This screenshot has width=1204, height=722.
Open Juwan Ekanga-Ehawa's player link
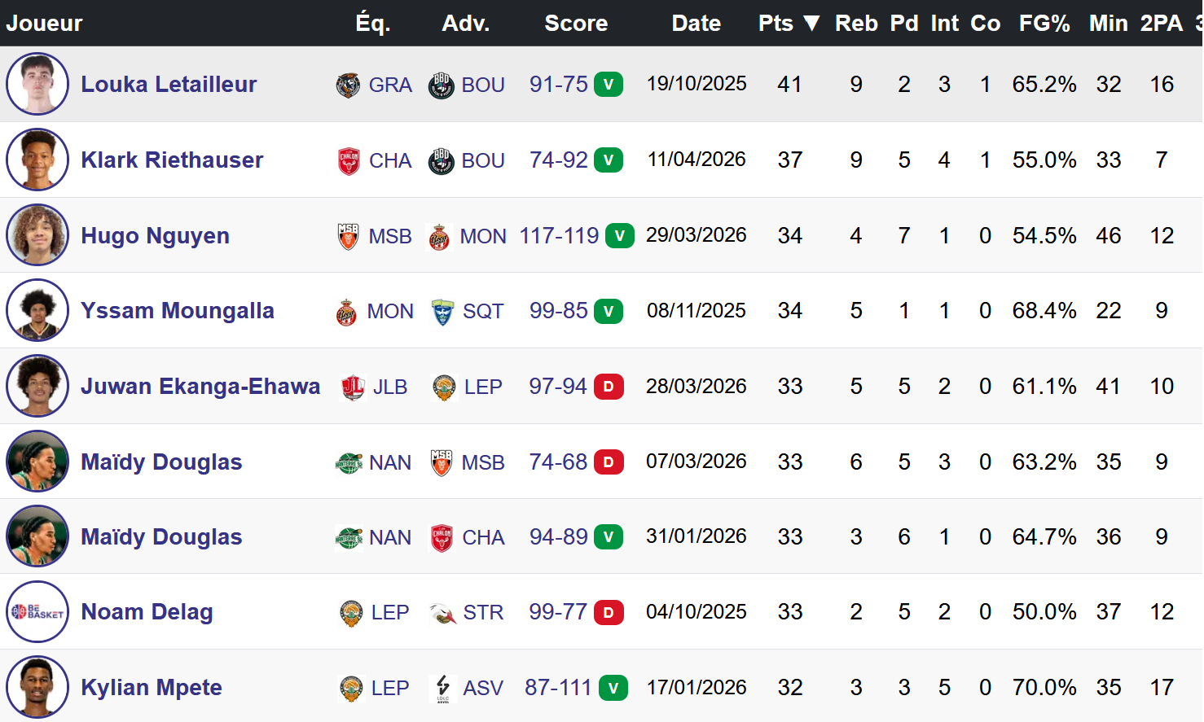[x=200, y=387]
